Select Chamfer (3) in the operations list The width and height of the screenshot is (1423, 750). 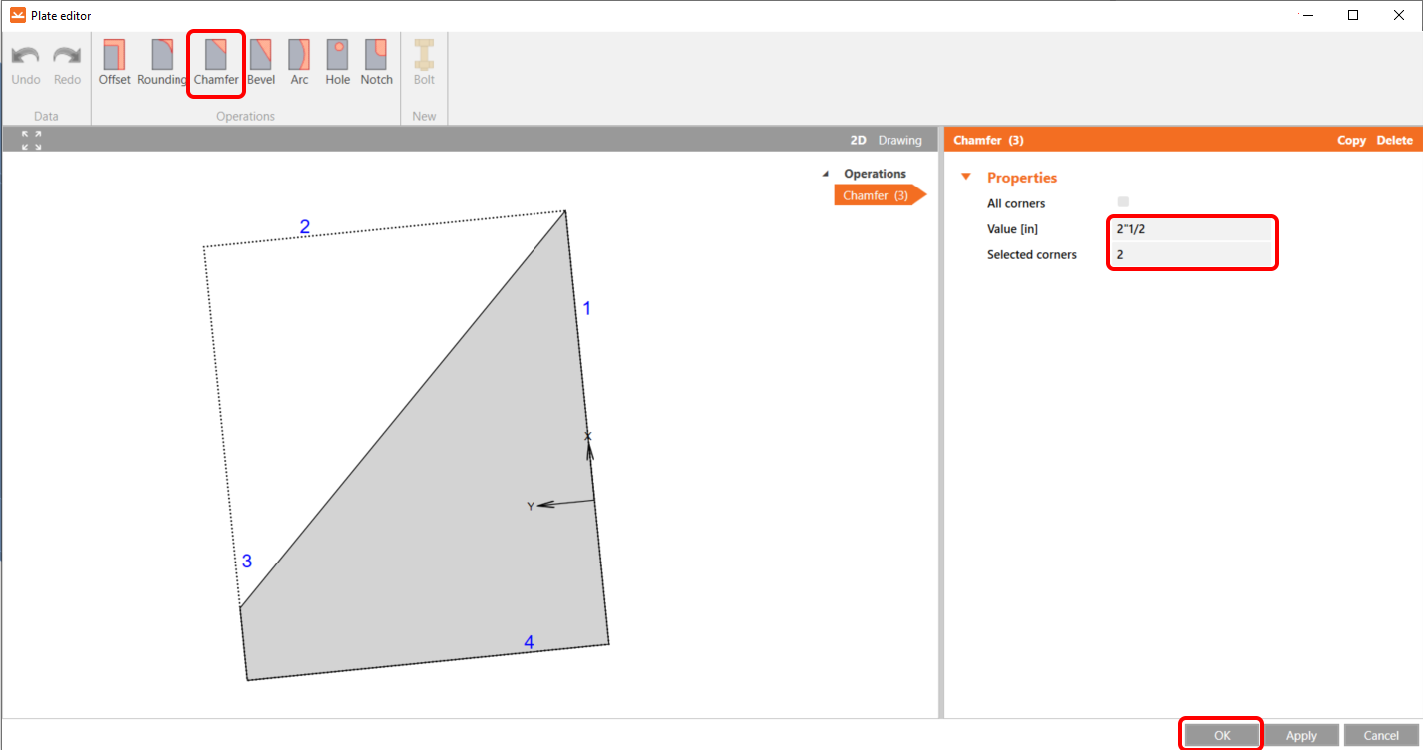point(875,195)
